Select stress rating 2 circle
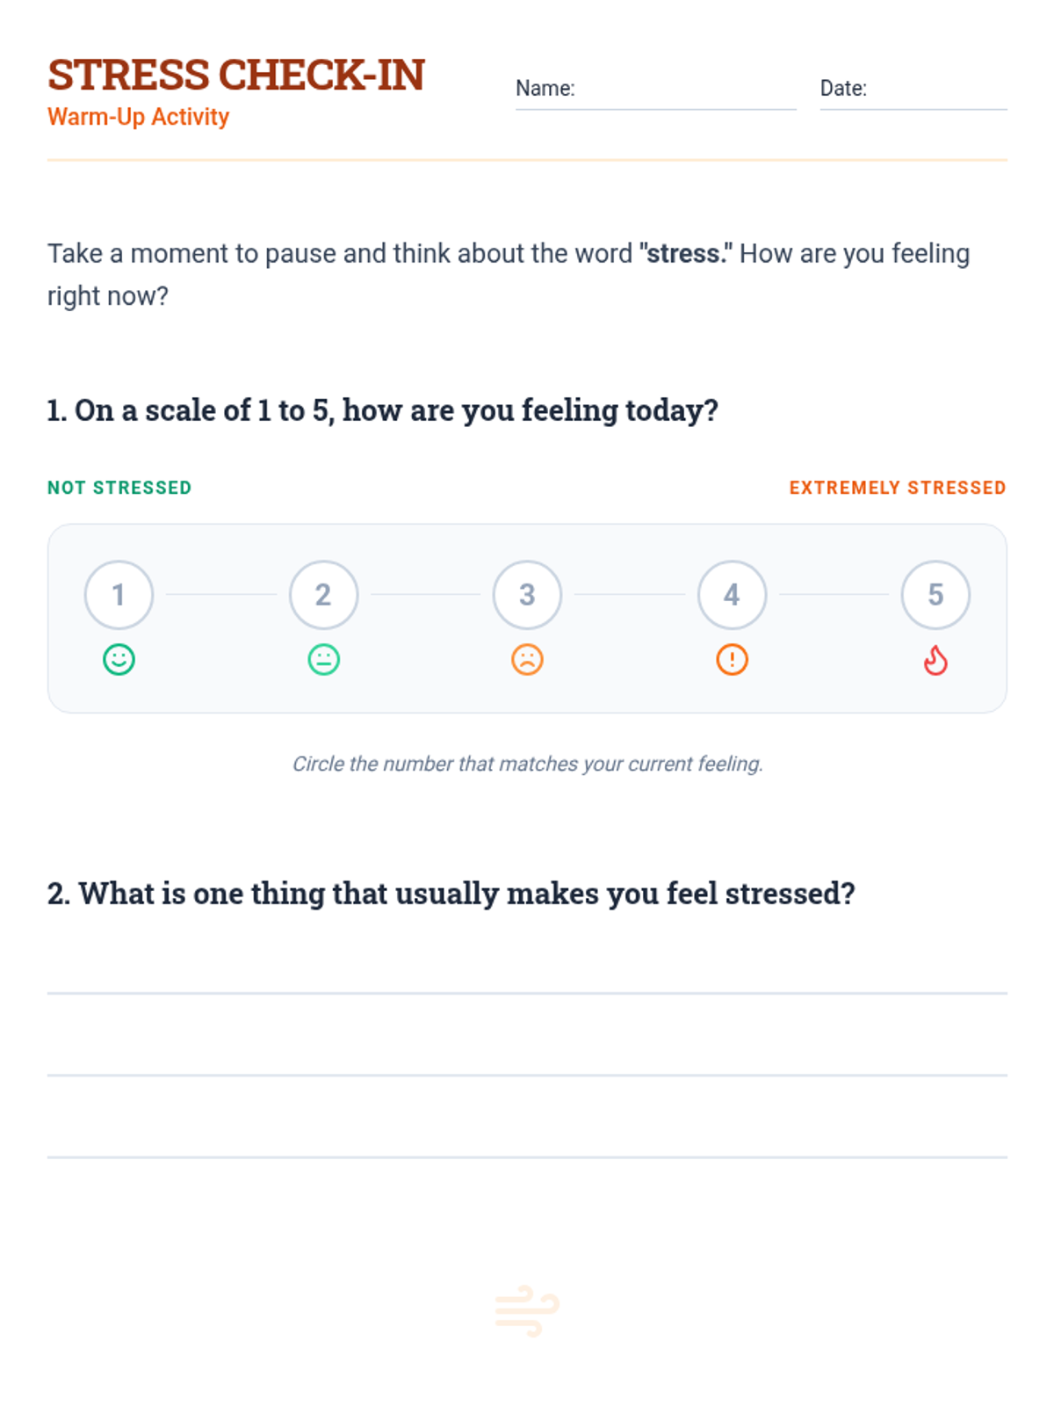 [x=323, y=595]
